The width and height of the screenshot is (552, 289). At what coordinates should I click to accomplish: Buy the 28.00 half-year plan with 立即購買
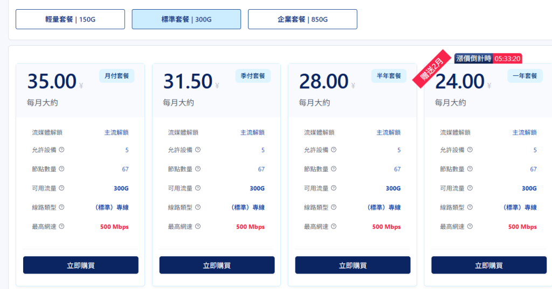(x=353, y=265)
